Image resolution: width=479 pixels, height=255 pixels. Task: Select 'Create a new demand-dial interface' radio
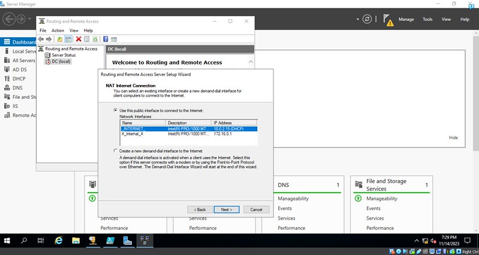point(115,151)
